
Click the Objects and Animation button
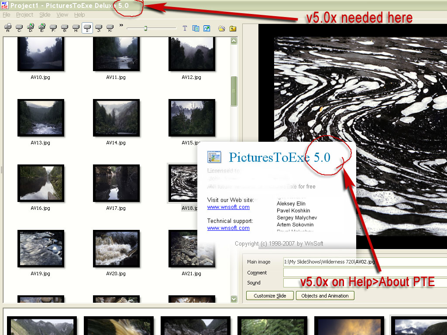pyautogui.click(x=325, y=296)
